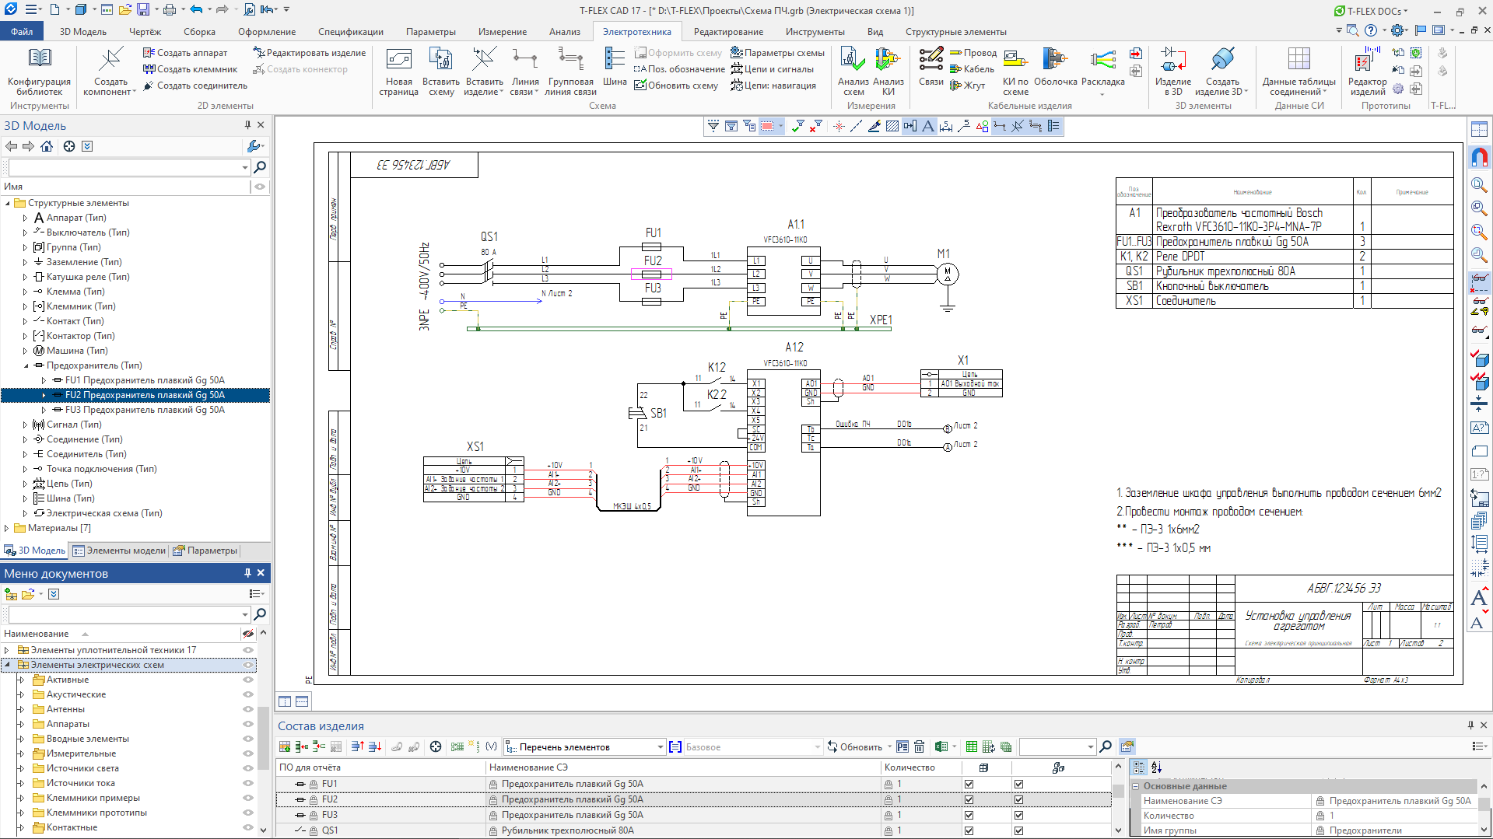This screenshot has width=1493, height=839.
Task: Toggle visibility eye for Источники света
Action: pos(248,768)
